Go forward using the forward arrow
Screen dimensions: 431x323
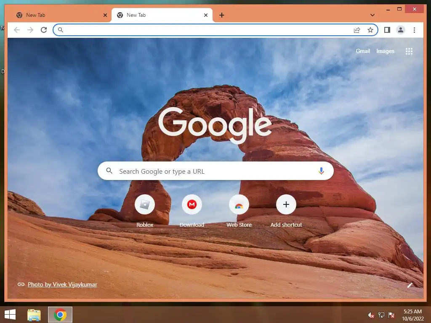tap(30, 30)
